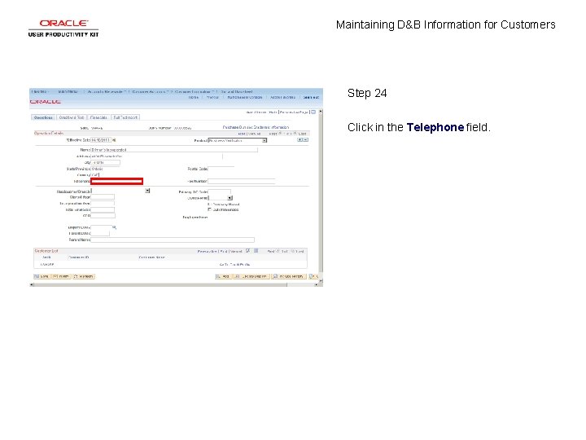Click the Add button at bottom

(223, 276)
